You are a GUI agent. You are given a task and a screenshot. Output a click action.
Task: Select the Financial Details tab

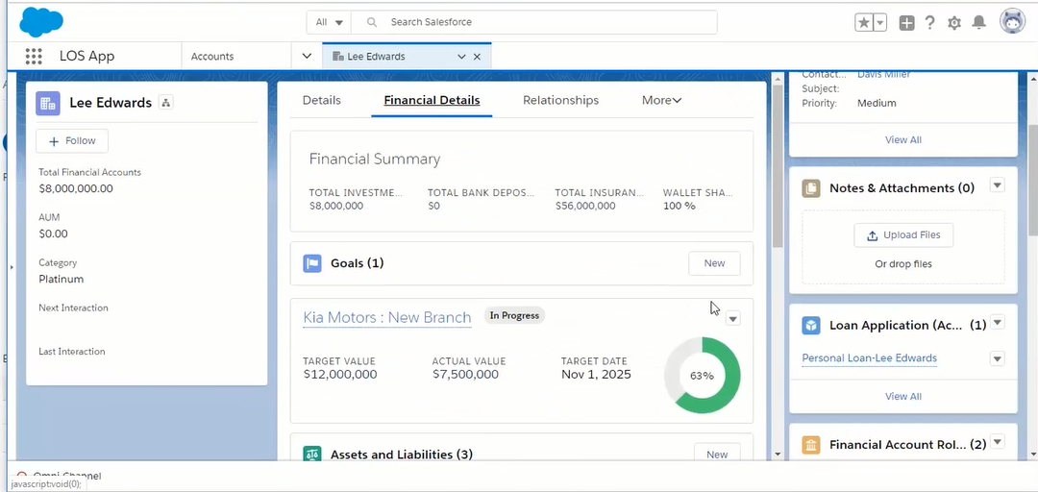pyautogui.click(x=432, y=101)
